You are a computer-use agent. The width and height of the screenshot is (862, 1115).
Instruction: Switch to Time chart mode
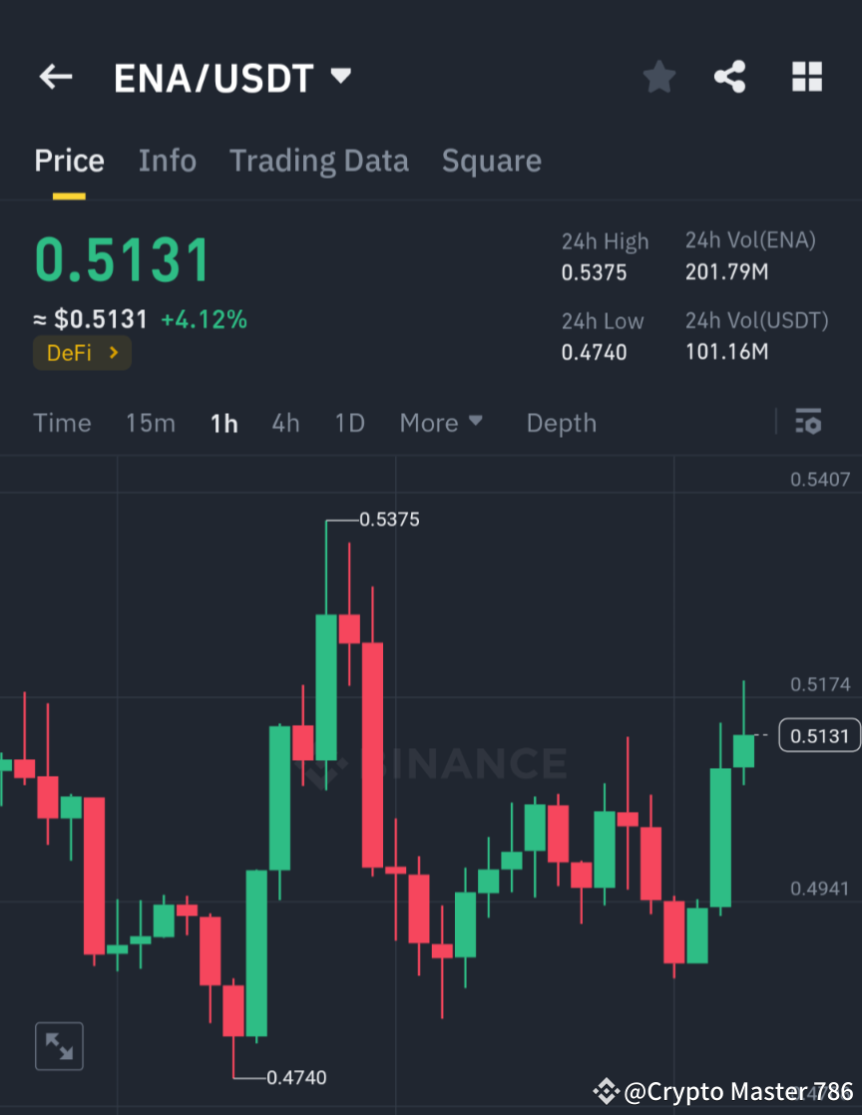pos(62,423)
